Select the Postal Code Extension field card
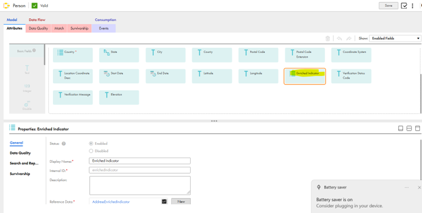This screenshot has width=422, height=213. click(x=305, y=55)
